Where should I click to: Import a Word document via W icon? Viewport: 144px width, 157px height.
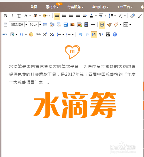(66, 25)
